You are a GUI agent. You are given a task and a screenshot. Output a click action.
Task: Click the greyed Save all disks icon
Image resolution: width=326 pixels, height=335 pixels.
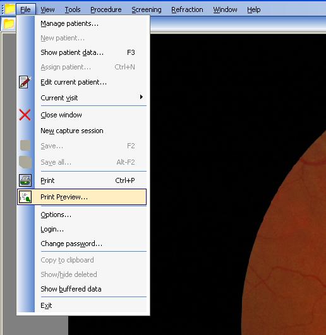point(25,162)
